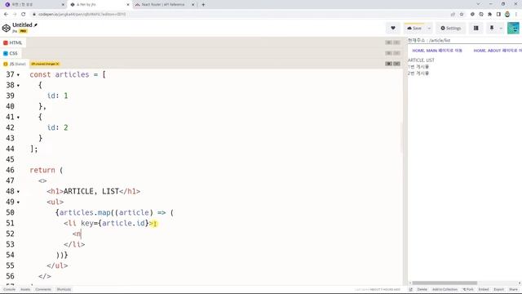Image resolution: width=522 pixels, height=294 pixels.
Task: Share this page icon in address bar
Action: point(453,15)
